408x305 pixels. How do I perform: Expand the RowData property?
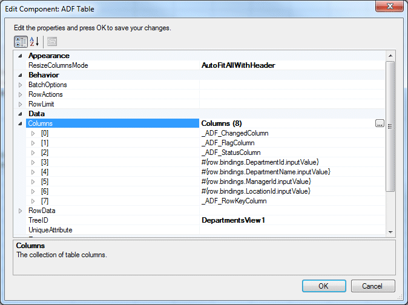point(21,211)
